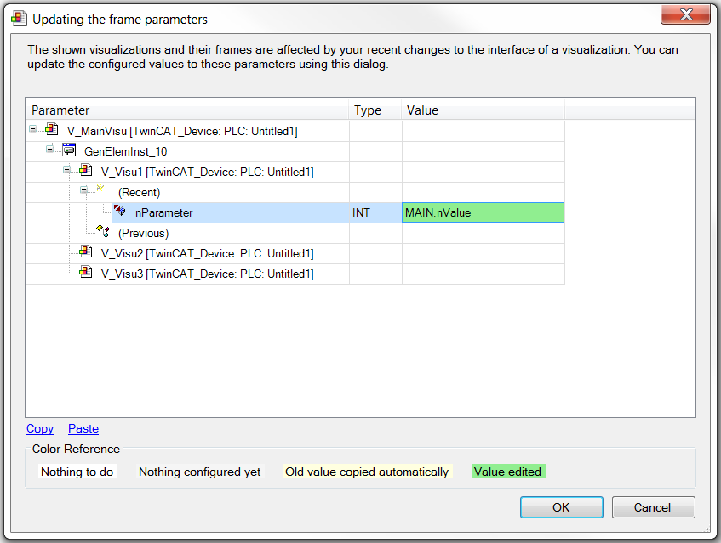Click the Type column header
The width and height of the screenshot is (721, 543).
pyautogui.click(x=375, y=110)
